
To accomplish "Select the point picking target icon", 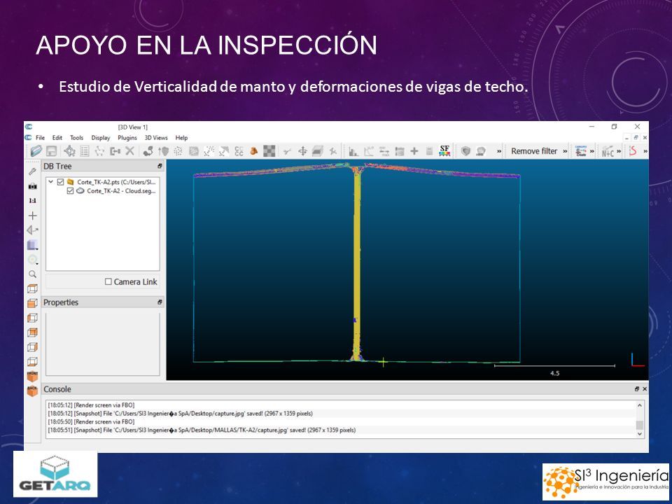I will (69, 151).
